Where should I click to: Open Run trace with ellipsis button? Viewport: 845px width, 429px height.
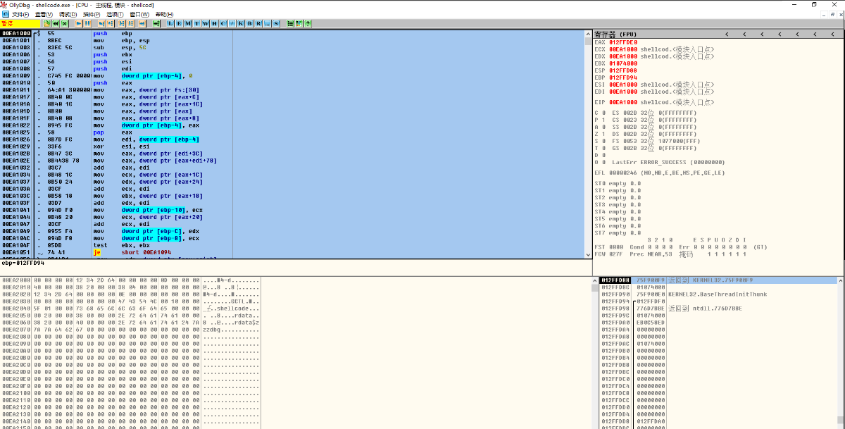[267, 23]
